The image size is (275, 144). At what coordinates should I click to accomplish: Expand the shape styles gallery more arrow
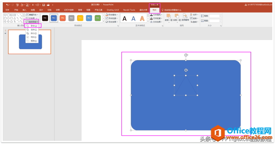pos(103,22)
